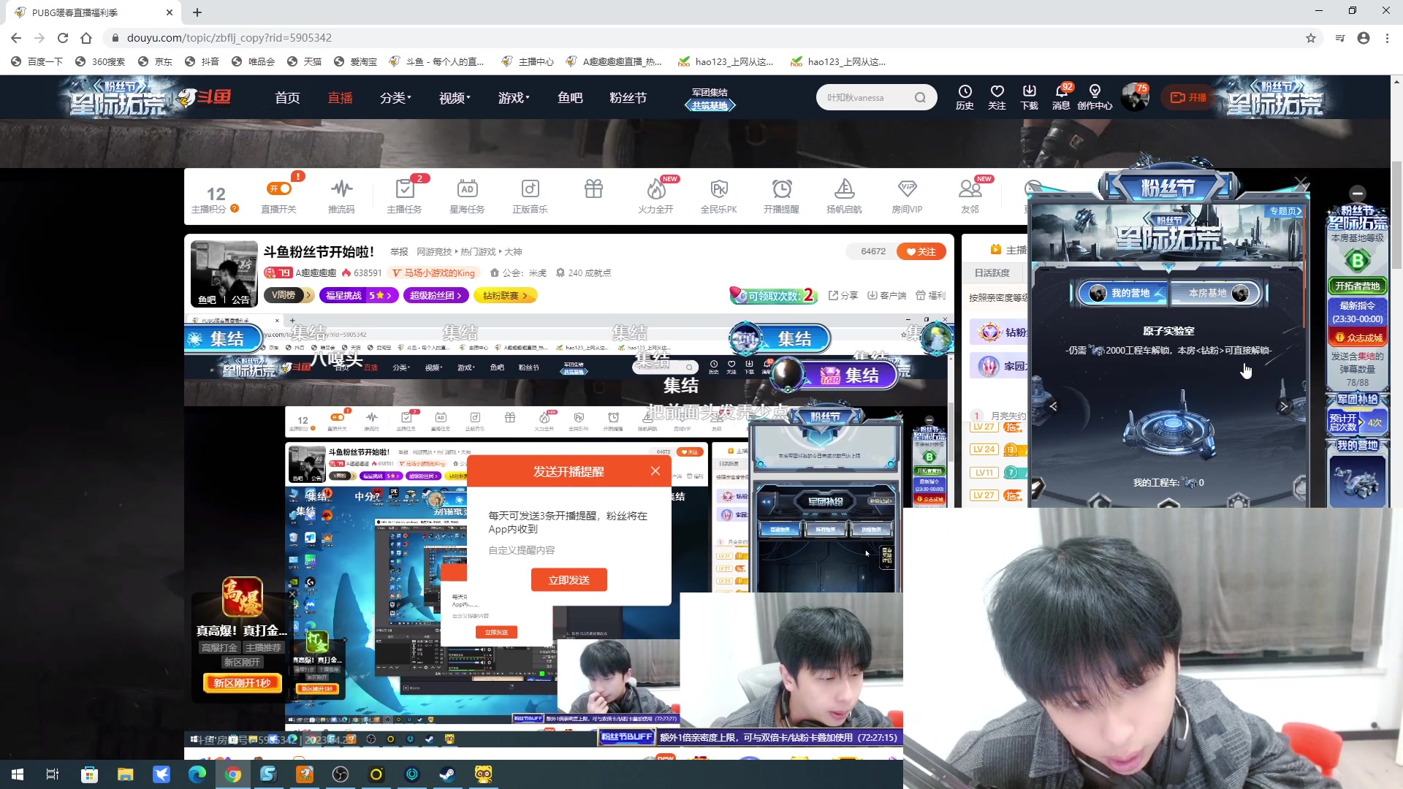Click the 客户端 client download icon

click(x=886, y=296)
